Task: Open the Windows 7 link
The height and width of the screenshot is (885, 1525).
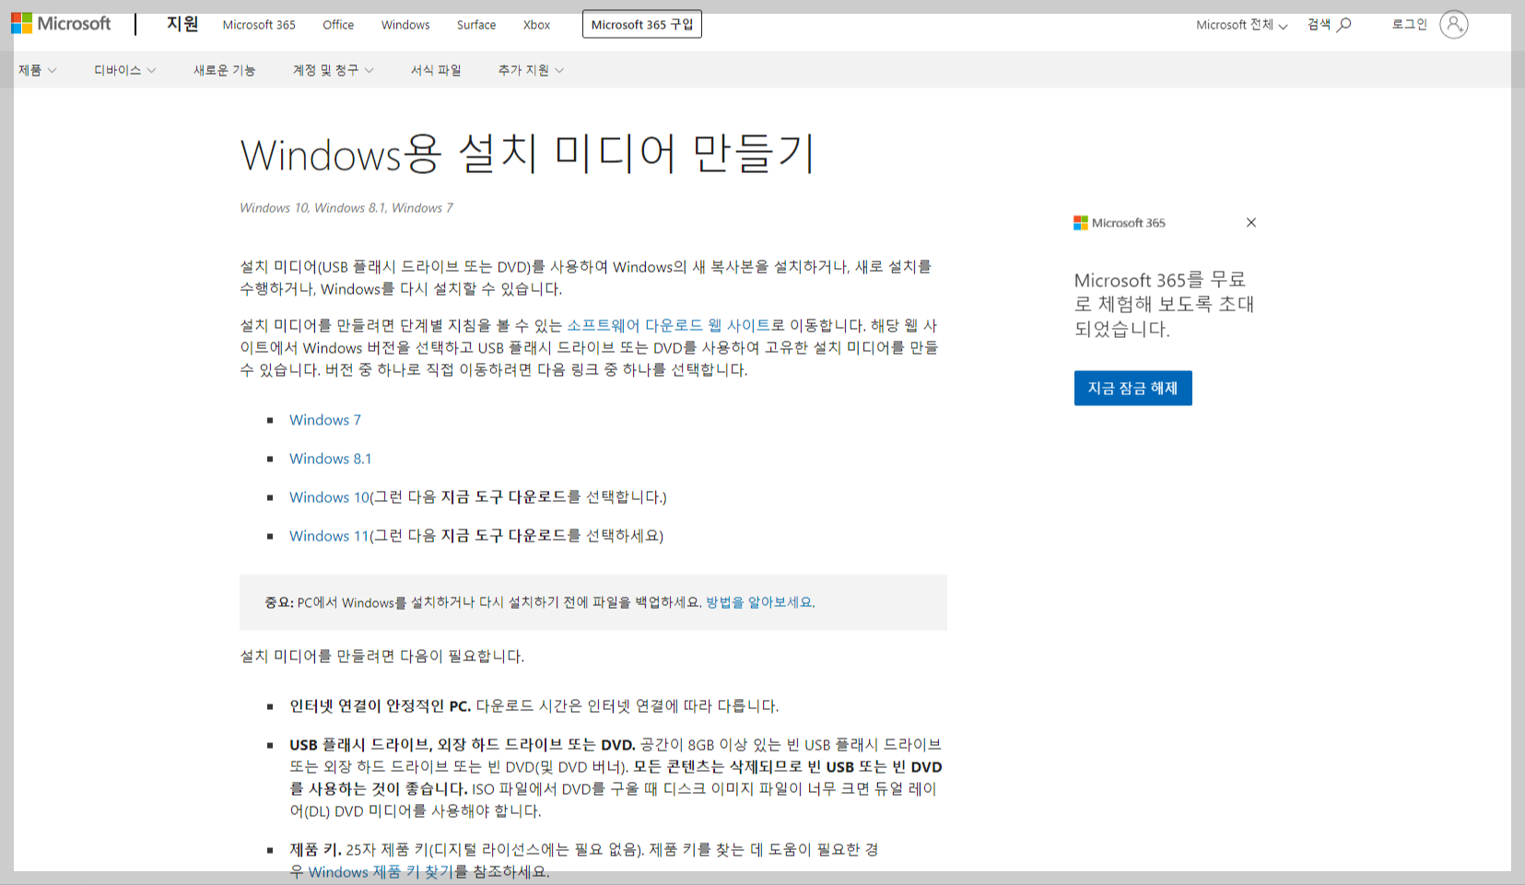Action: 325,420
